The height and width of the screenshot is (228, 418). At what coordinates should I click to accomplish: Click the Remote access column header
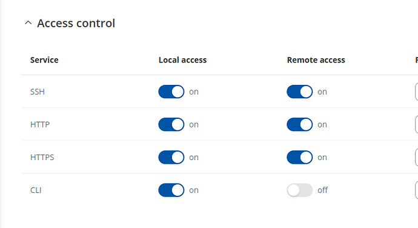point(316,60)
